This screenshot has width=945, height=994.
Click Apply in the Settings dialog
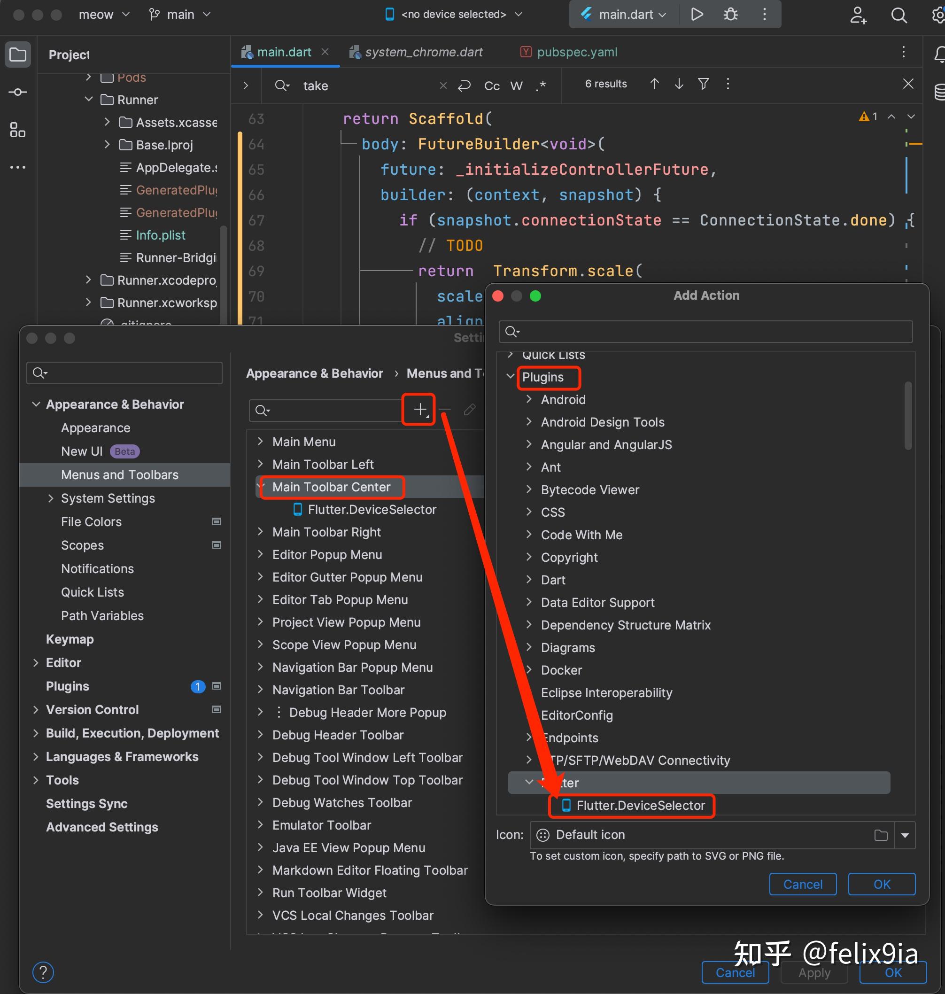pos(813,972)
